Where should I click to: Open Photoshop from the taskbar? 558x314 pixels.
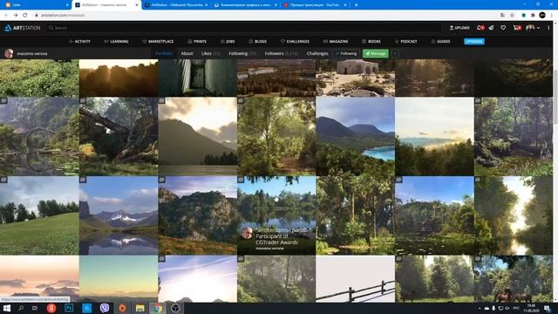pyautogui.click(x=69, y=308)
